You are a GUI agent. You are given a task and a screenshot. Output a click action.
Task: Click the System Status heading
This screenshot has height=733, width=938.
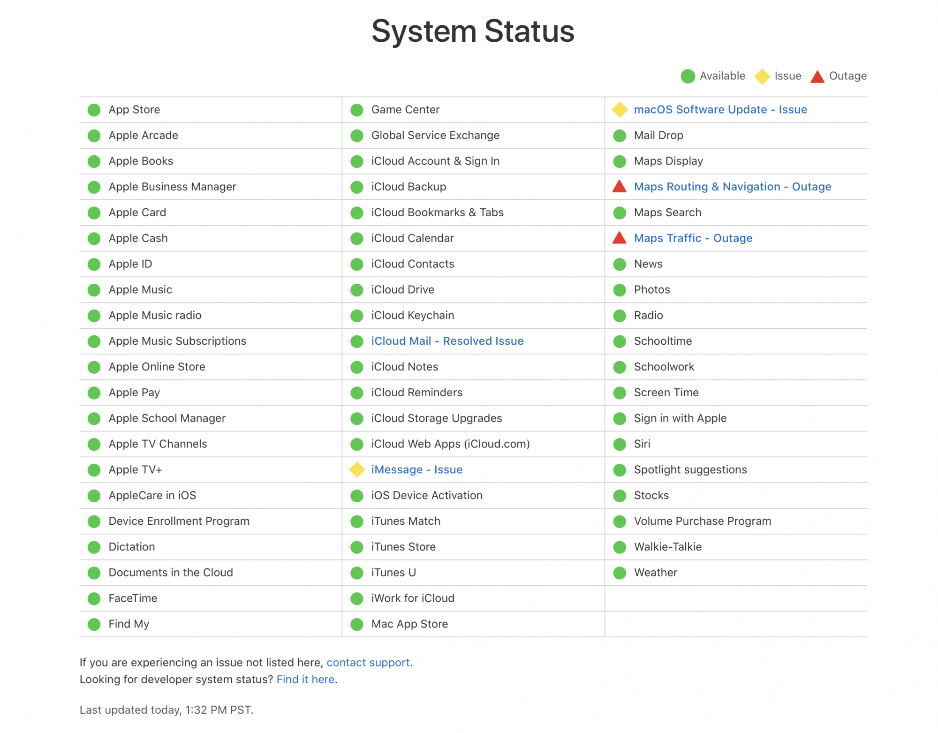[473, 31]
